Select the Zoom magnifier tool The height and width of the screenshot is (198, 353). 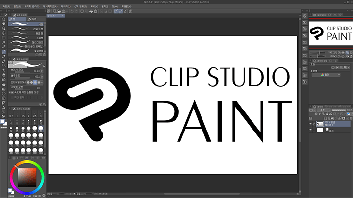coord(4,19)
